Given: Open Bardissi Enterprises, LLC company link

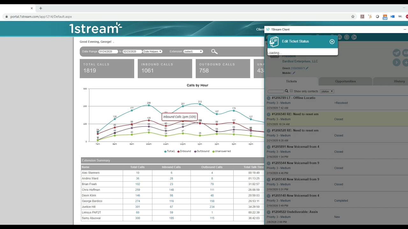Looking at the screenshot, I should pos(300,61).
